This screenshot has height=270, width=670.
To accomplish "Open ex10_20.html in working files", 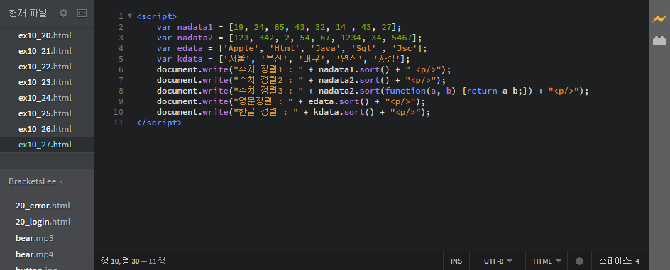I will coord(45,35).
